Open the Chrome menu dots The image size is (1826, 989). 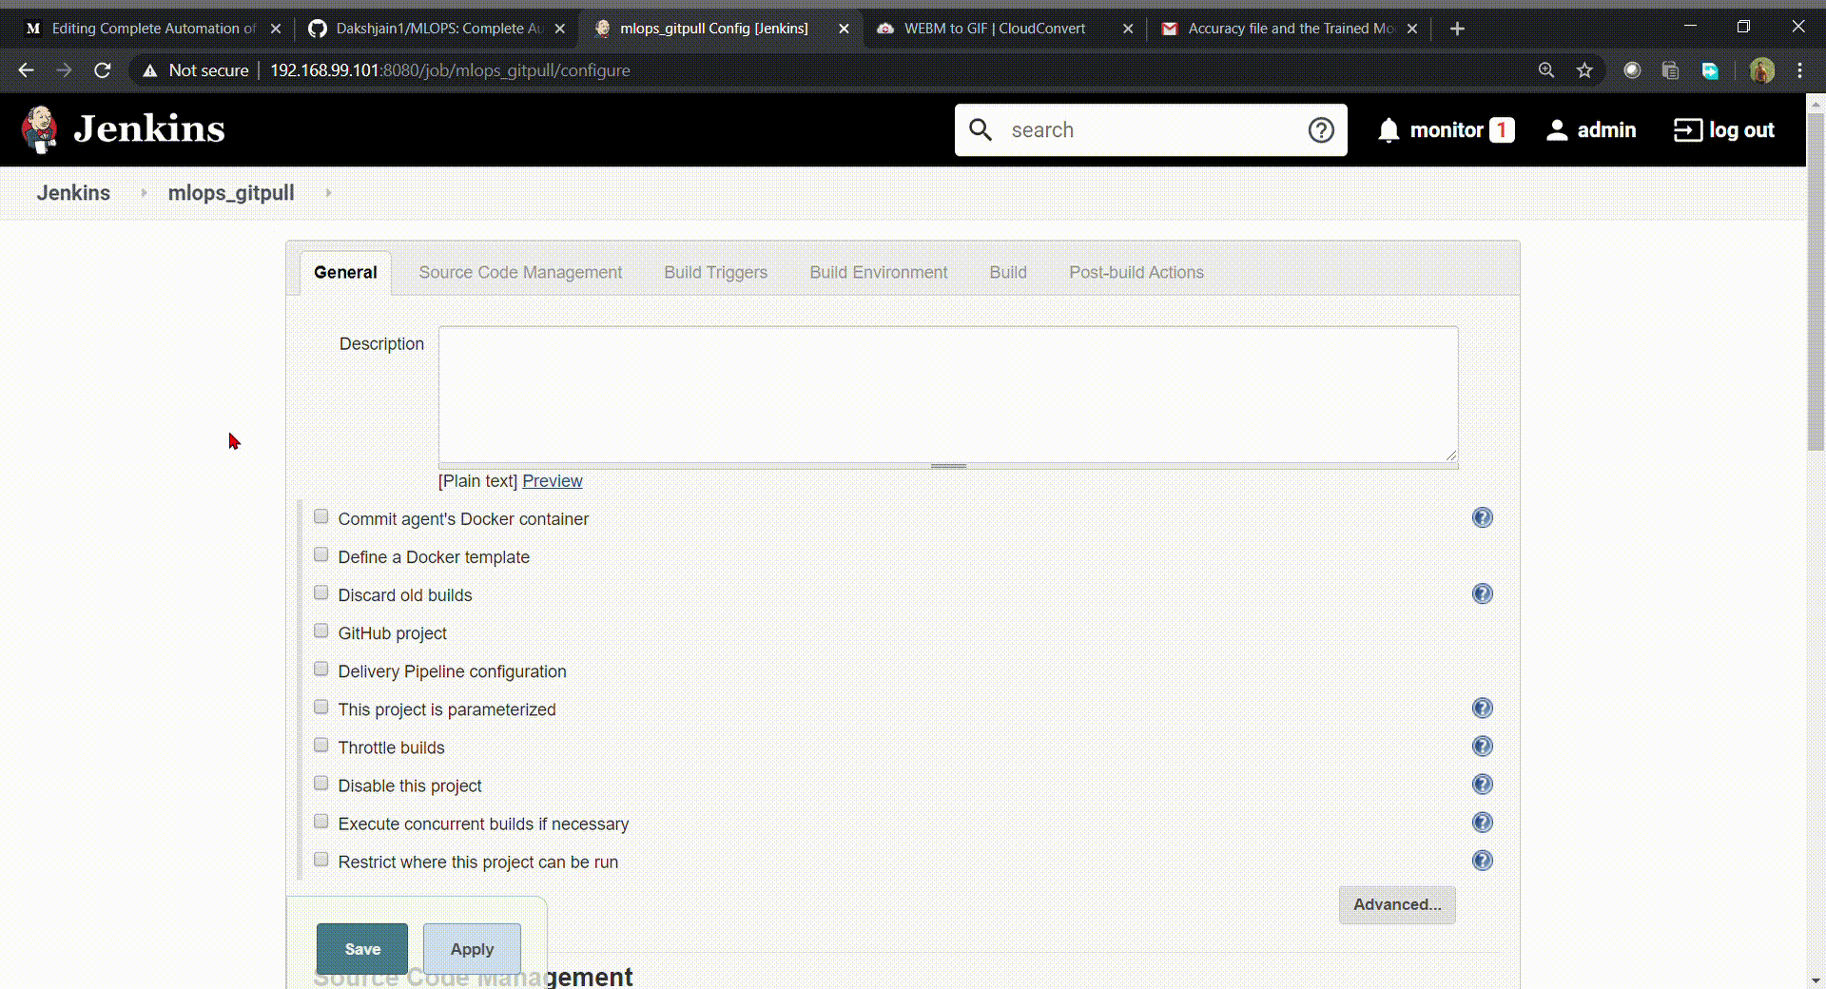(x=1799, y=70)
